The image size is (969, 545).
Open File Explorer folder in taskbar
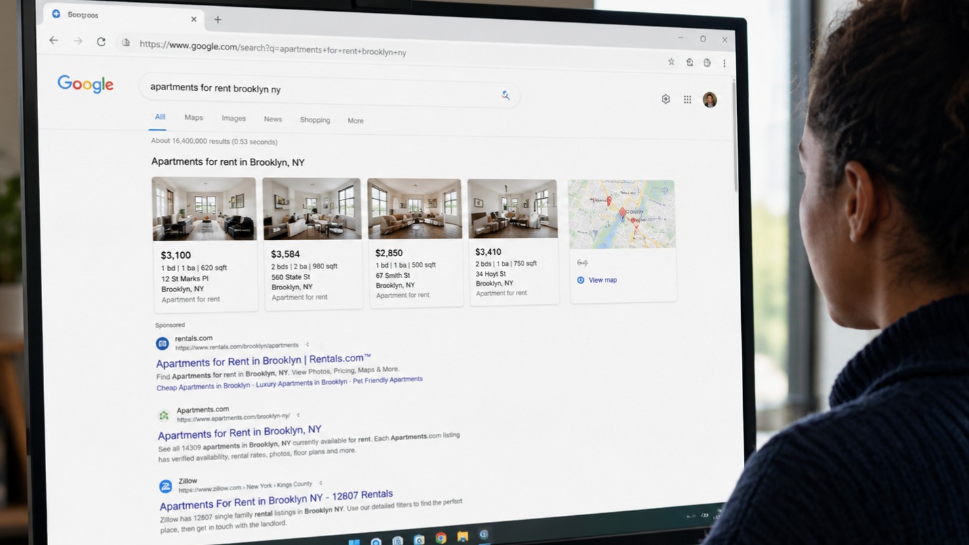(x=462, y=537)
